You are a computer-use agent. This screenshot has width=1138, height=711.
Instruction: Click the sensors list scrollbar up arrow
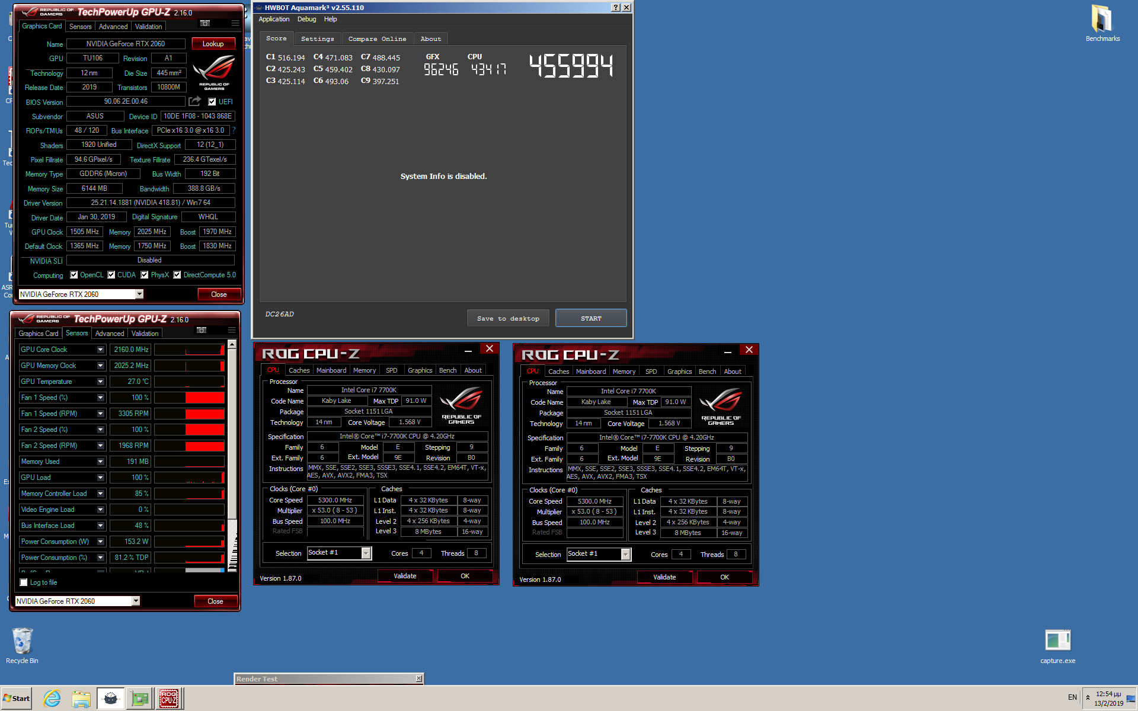232,344
